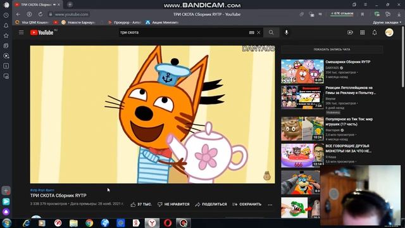
Task: Open the Новости Барнаула bookmark
Action: click(78, 23)
